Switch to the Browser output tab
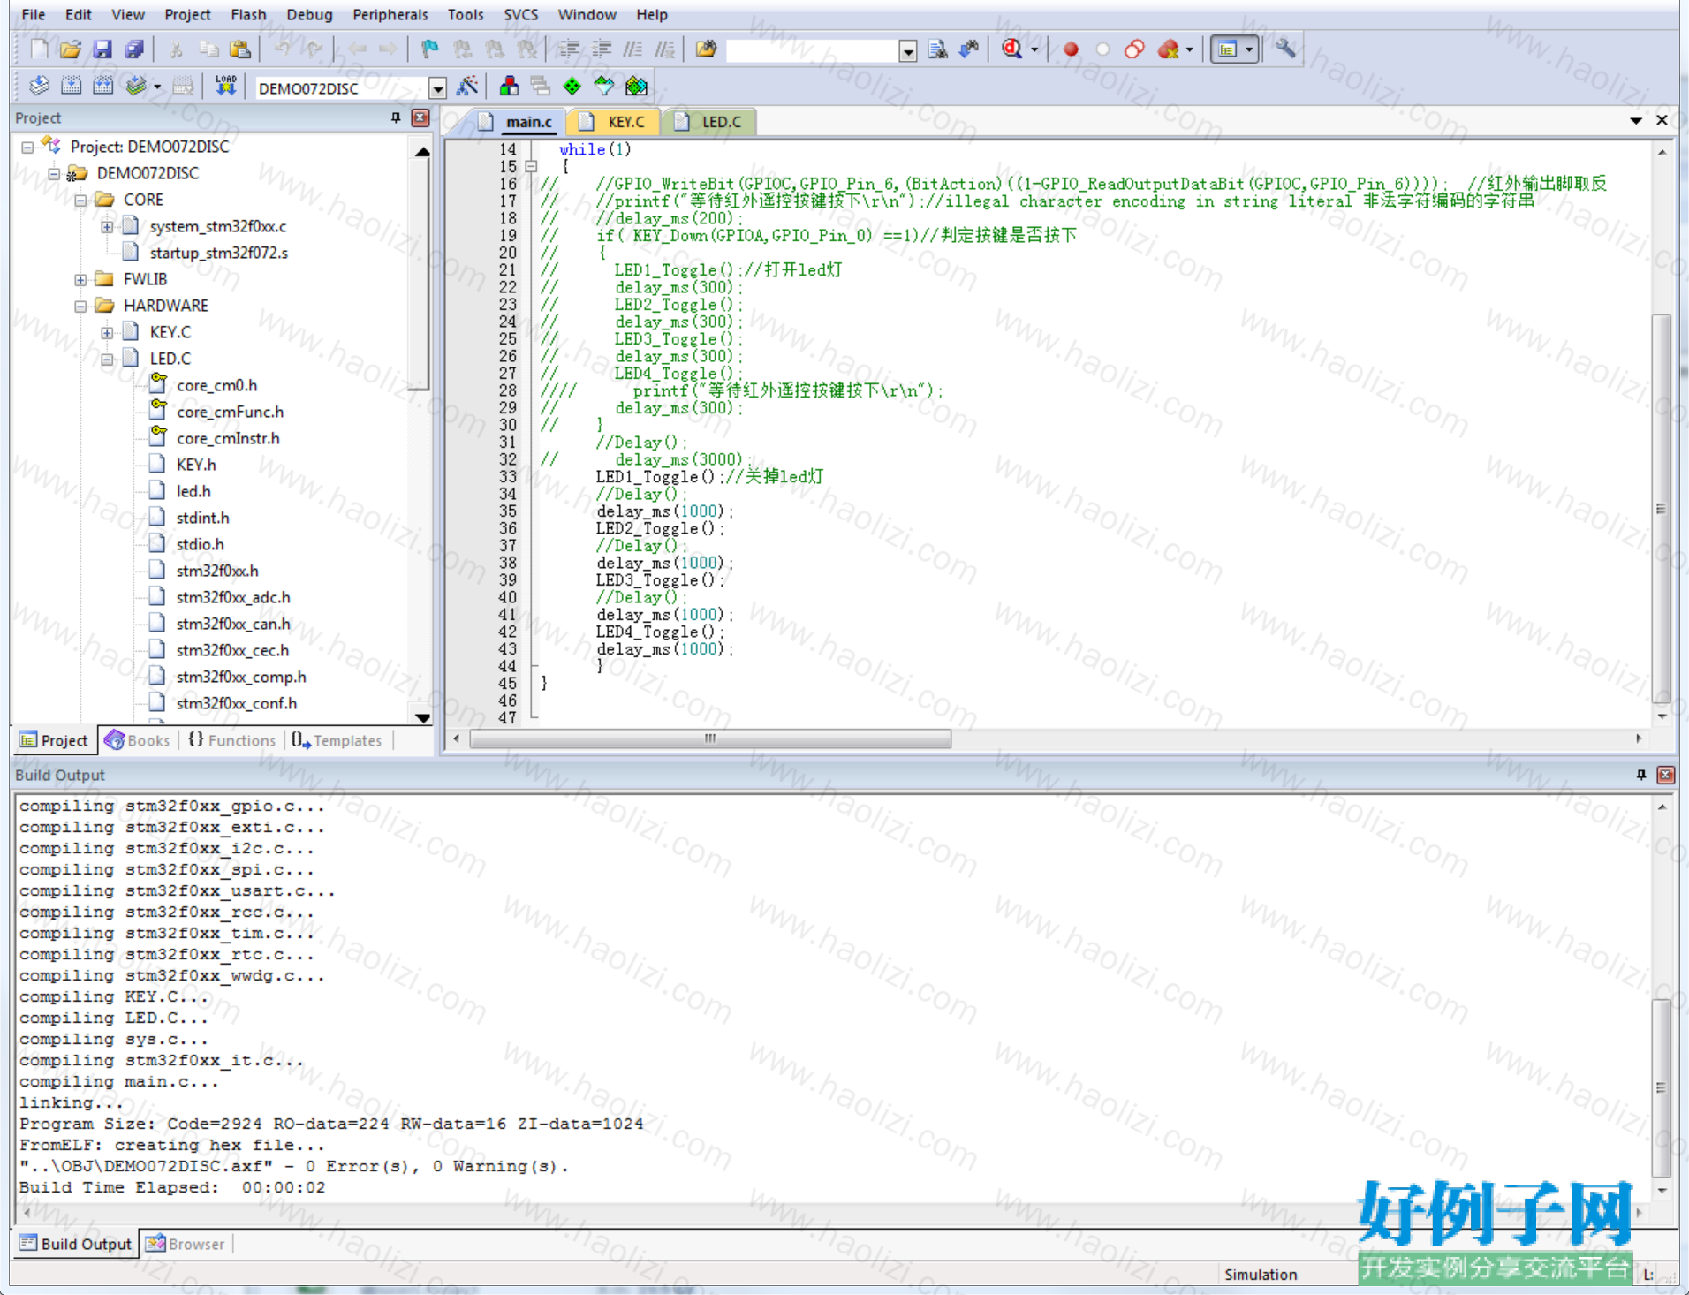The height and width of the screenshot is (1295, 1689). pyautogui.click(x=186, y=1244)
